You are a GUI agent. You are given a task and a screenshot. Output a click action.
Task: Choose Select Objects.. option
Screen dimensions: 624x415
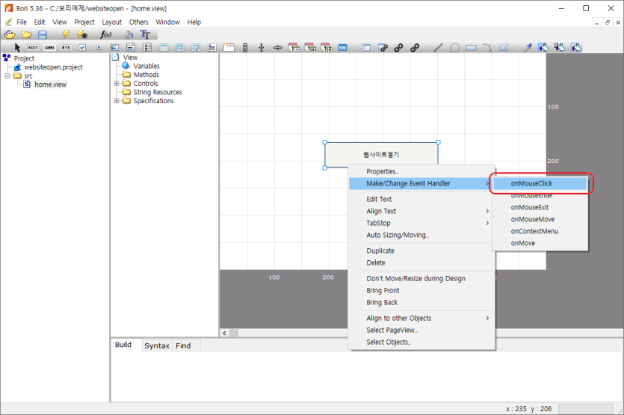[x=421, y=342]
